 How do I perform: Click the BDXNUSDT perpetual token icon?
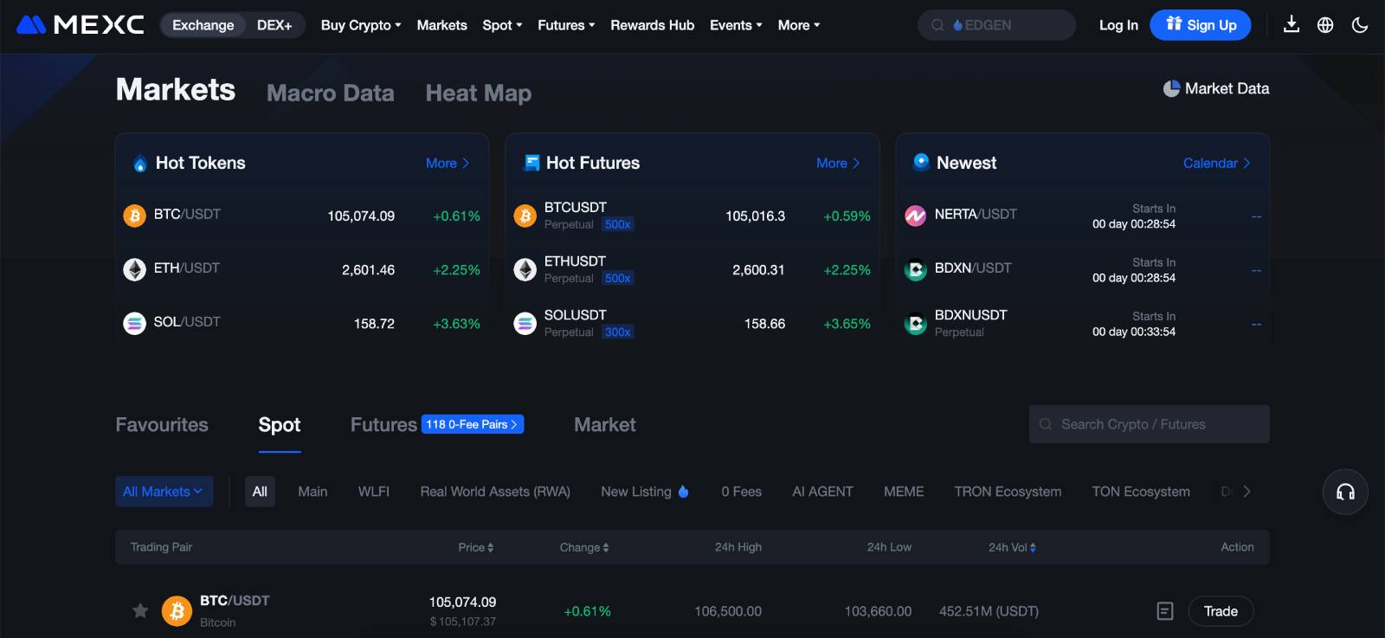(916, 324)
